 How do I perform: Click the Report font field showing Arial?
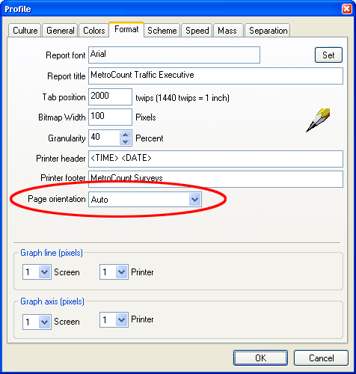174,55
